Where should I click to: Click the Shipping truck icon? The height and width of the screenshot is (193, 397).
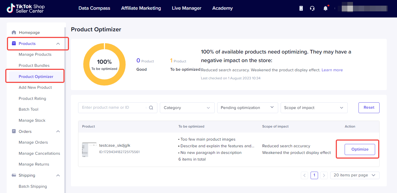(x=14, y=175)
